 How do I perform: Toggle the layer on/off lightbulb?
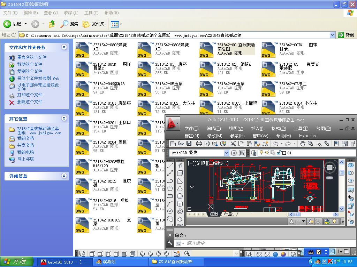[x=261, y=153]
